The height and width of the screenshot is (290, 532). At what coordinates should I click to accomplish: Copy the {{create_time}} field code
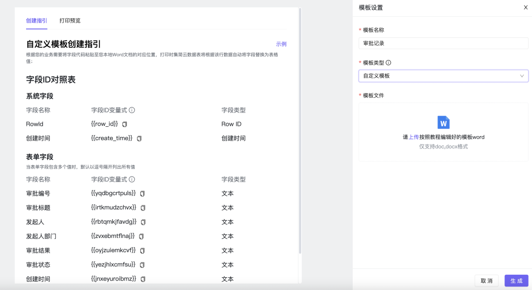point(139,139)
